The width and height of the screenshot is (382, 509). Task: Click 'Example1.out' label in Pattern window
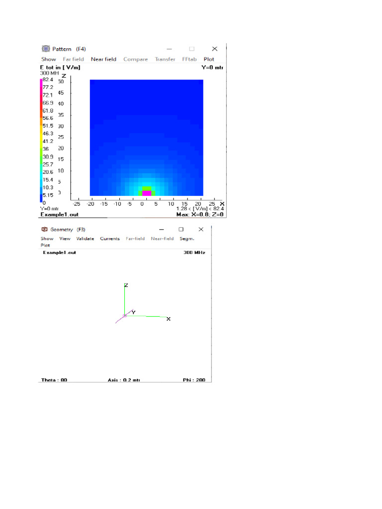click(60, 214)
